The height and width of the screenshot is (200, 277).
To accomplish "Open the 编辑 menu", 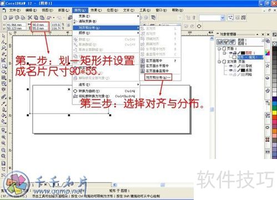I will coord(31,10).
